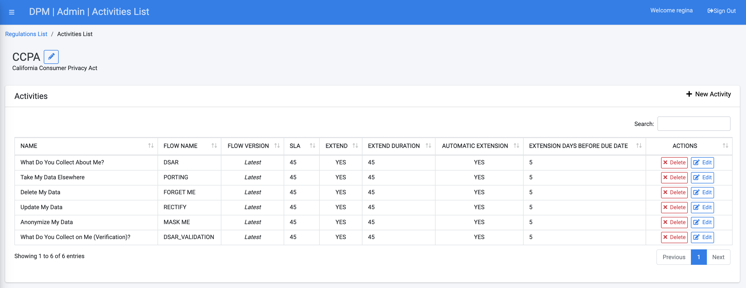Edit the What Do You Collect About Me? activity
746x288 pixels.
click(702, 163)
